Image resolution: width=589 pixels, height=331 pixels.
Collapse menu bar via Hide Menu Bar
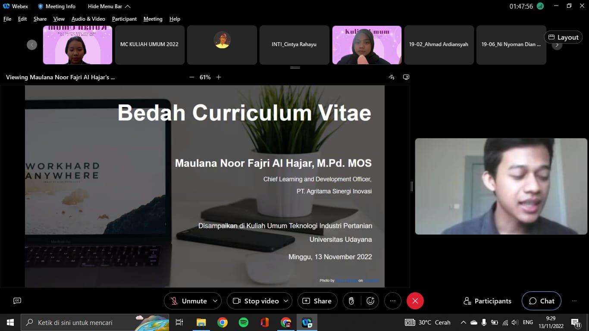click(x=109, y=6)
